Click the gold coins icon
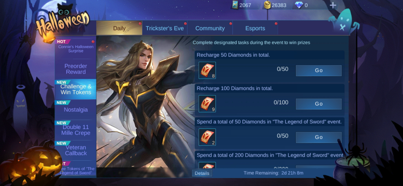403x186 pixels. point(267,5)
